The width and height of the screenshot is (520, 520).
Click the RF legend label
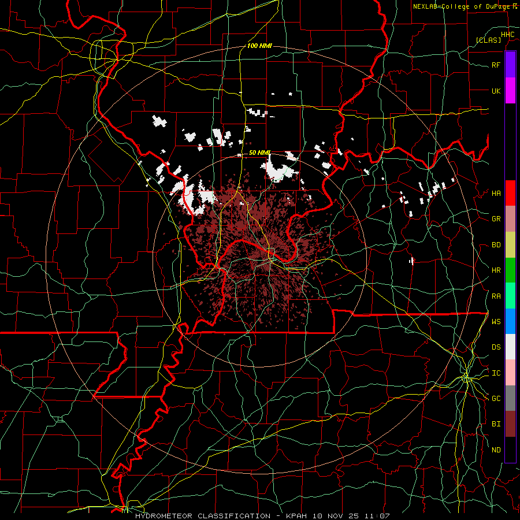point(496,65)
